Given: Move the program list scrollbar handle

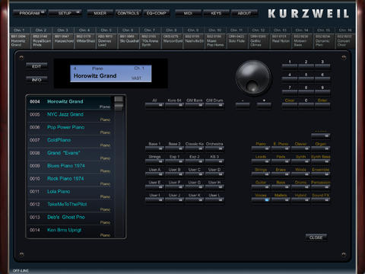Looking at the screenshot, I should [x=119, y=104].
